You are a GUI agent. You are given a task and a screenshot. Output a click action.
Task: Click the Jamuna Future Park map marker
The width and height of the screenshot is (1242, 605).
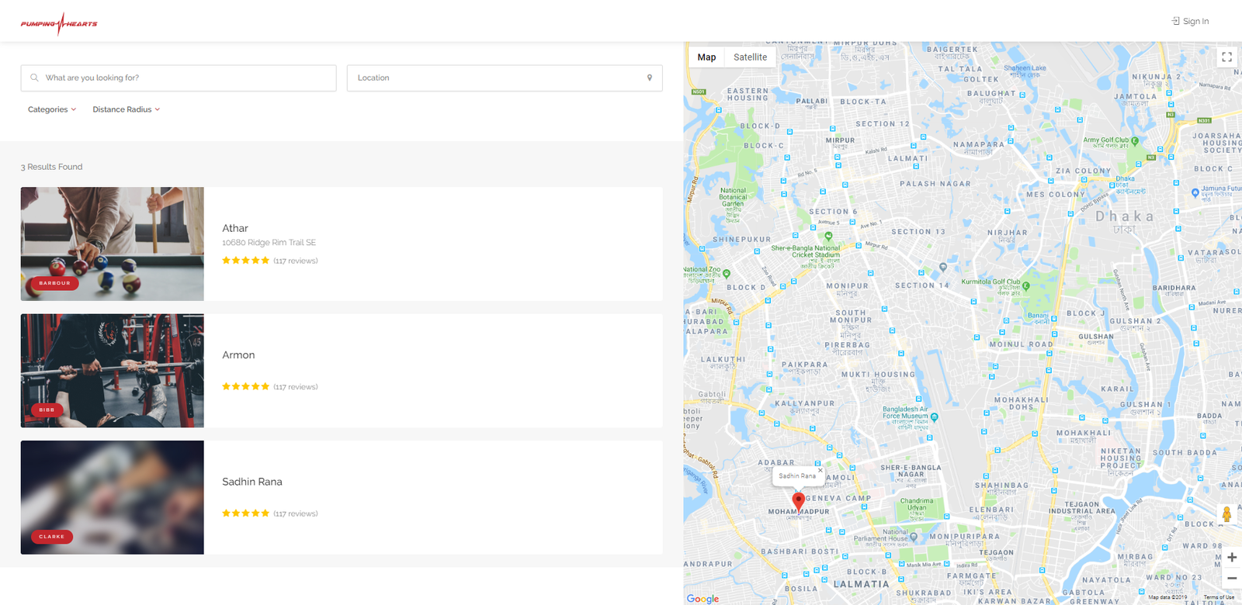[x=1195, y=192]
